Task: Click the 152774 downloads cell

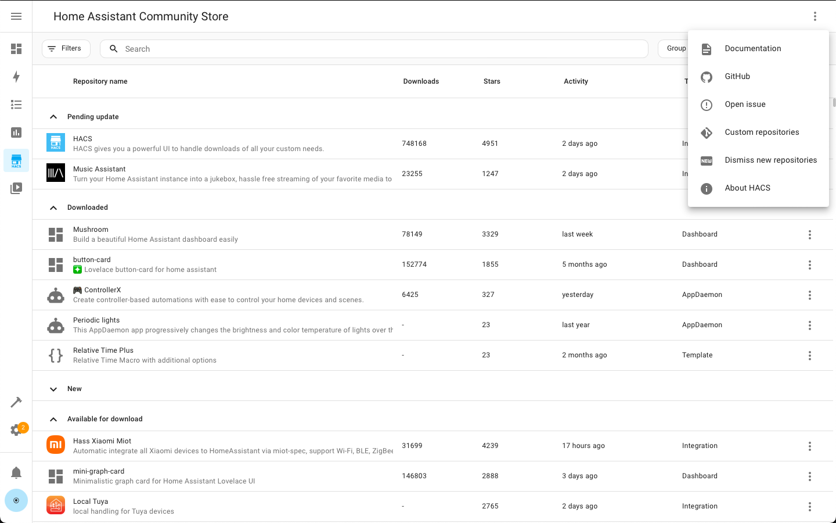Action: [x=415, y=264]
